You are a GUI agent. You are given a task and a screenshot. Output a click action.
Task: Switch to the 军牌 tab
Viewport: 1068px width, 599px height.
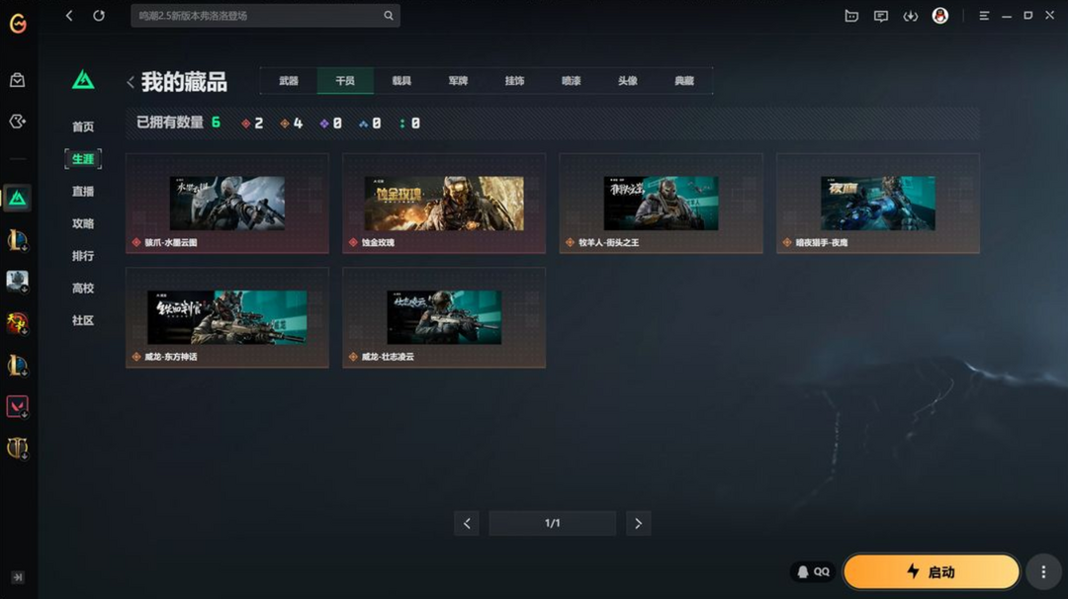pyautogui.click(x=459, y=81)
